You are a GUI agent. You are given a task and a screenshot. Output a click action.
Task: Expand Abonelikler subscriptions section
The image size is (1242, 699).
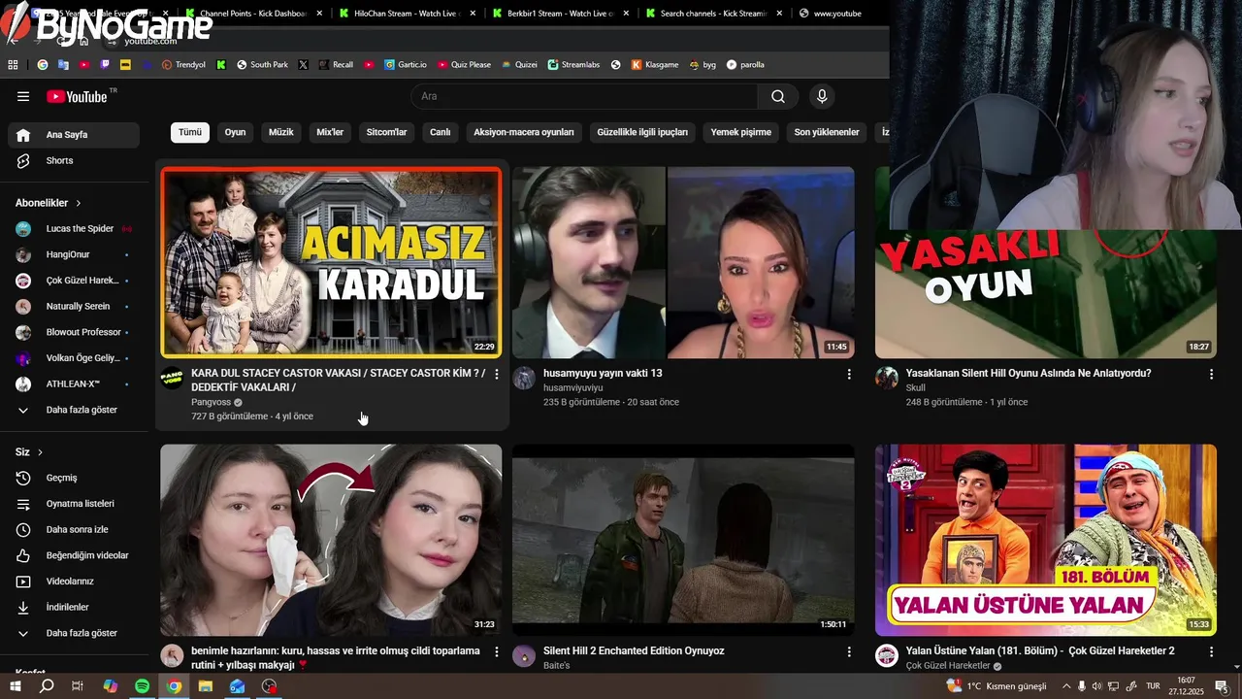coord(49,203)
